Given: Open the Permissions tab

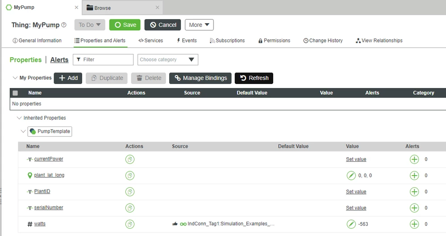Looking at the screenshot, I should (x=274, y=40).
